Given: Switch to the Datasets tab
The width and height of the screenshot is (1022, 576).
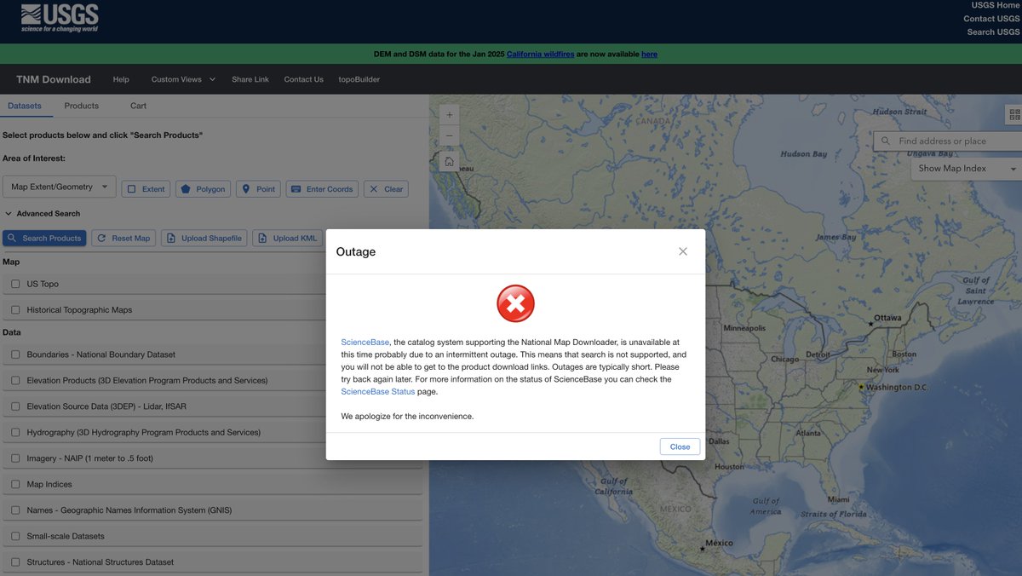Looking at the screenshot, I should [x=25, y=106].
